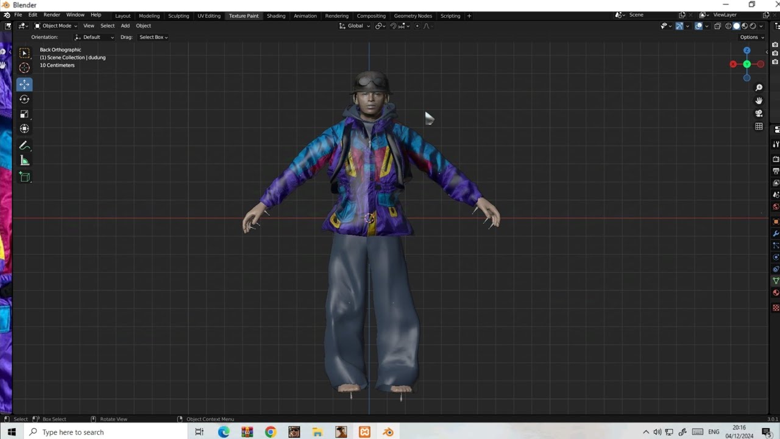The width and height of the screenshot is (780, 439).
Task: Select the Measure tool
Action: pyautogui.click(x=24, y=161)
